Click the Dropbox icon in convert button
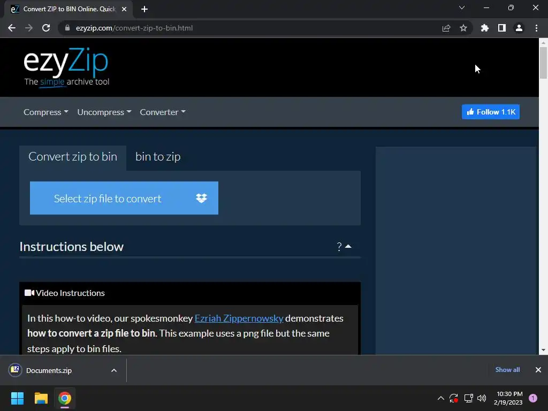The width and height of the screenshot is (548, 411). [201, 198]
